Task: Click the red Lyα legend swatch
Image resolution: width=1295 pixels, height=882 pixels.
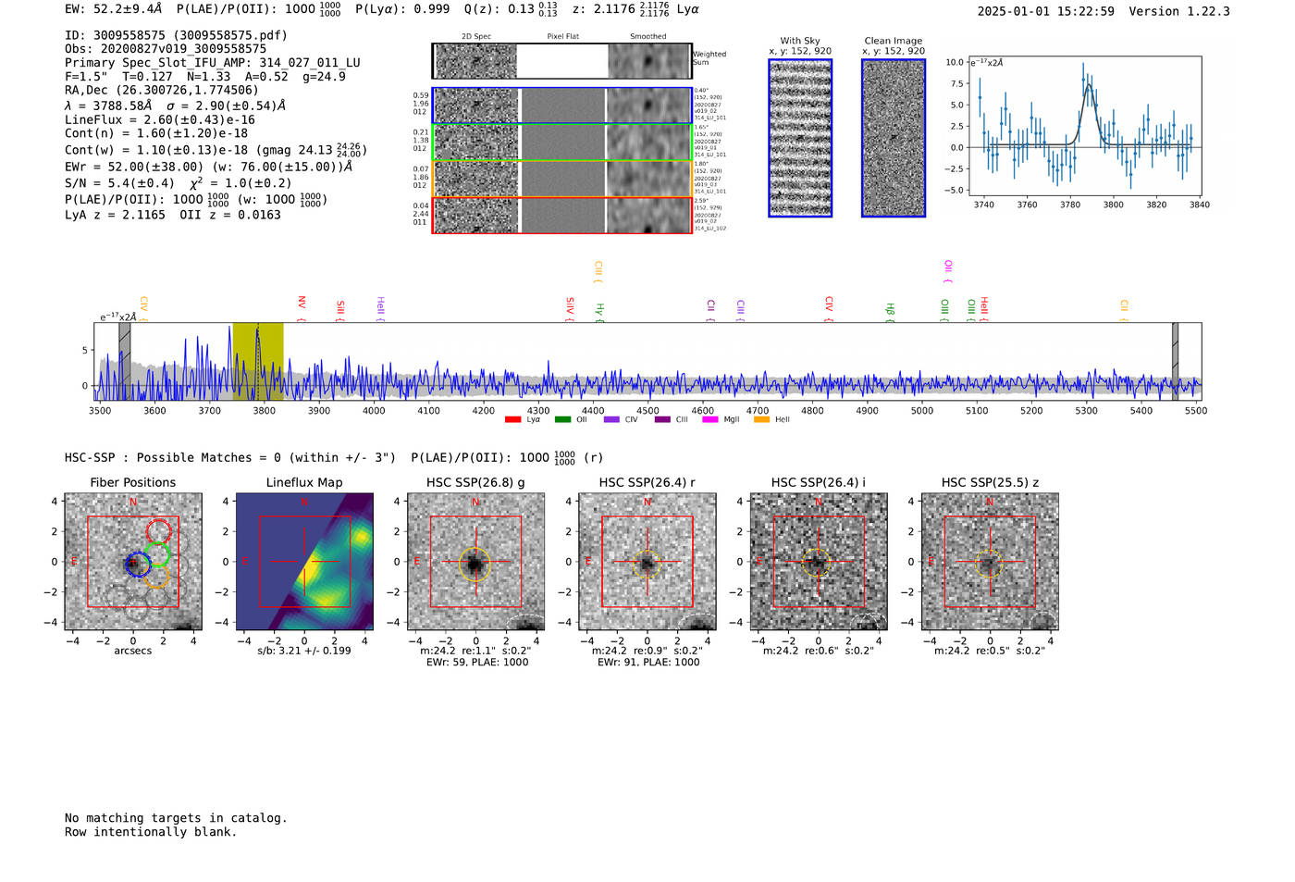Action: pos(513,419)
